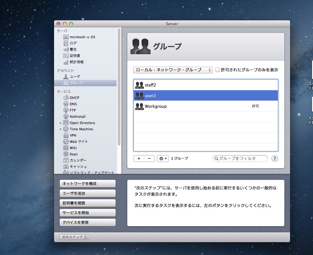
Task: Click the minus remove group button
Action: (149, 159)
